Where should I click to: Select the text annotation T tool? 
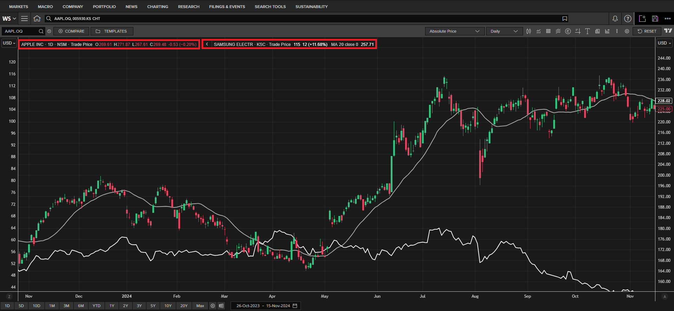tap(588, 31)
